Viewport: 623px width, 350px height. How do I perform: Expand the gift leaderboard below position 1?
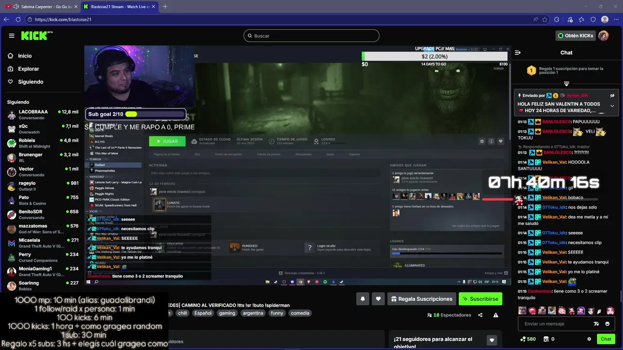click(566, 84)
